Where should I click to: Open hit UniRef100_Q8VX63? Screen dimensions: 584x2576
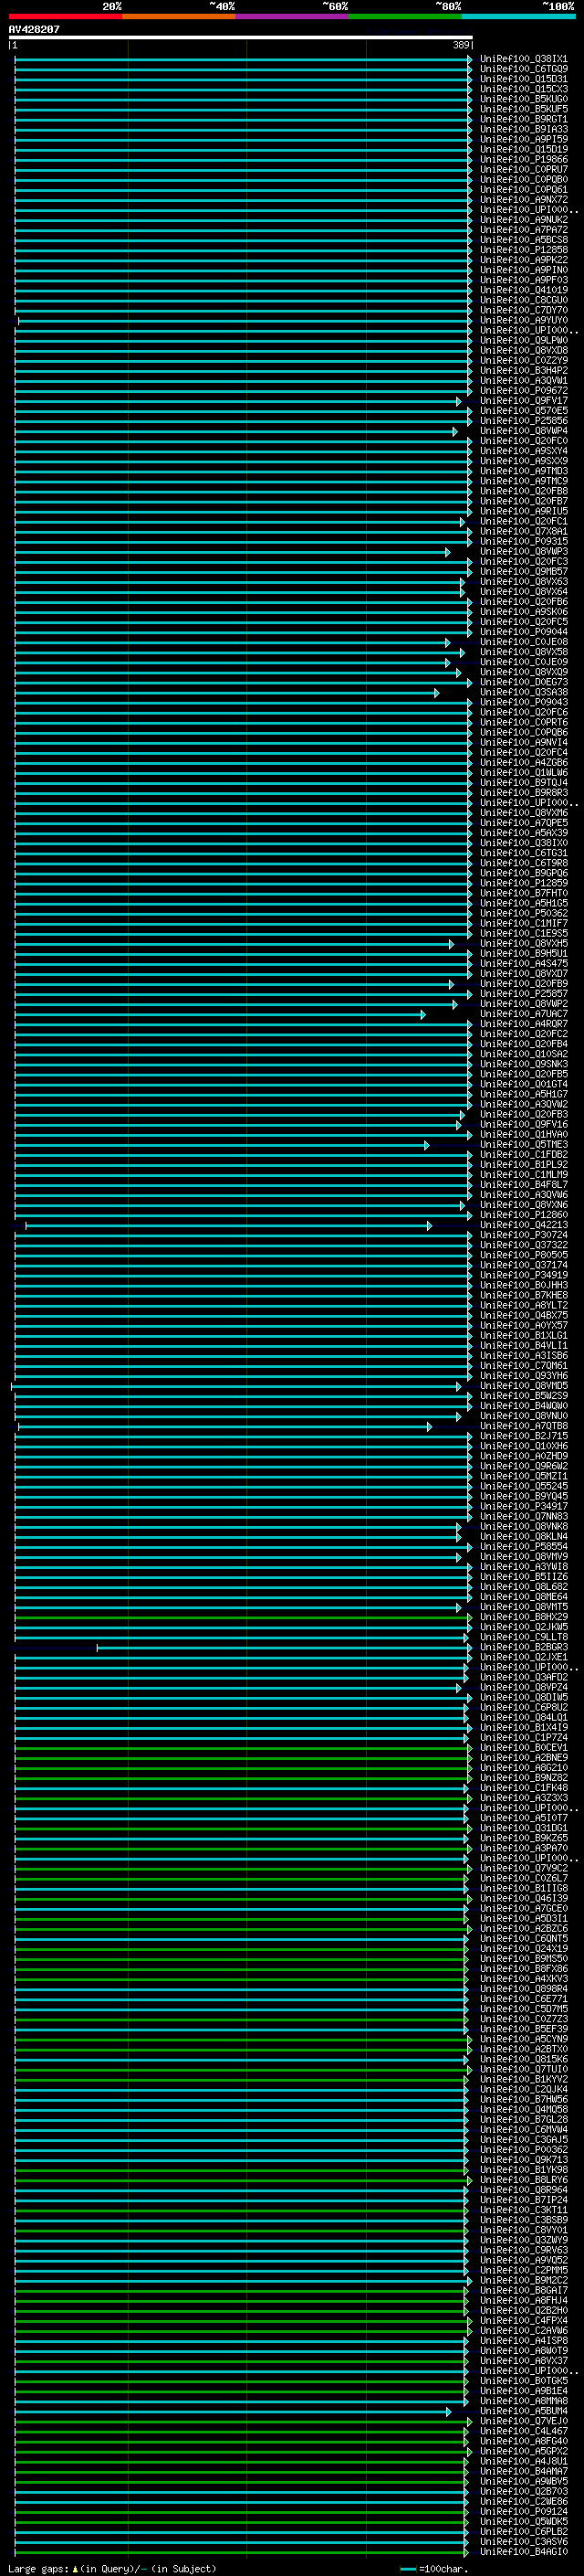pyautogui.click(x=523, y=582)
